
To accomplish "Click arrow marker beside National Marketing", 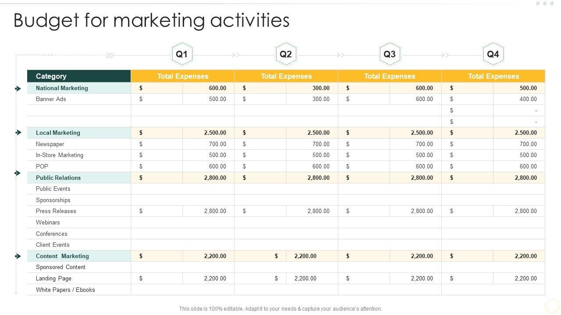I will 18,88.
